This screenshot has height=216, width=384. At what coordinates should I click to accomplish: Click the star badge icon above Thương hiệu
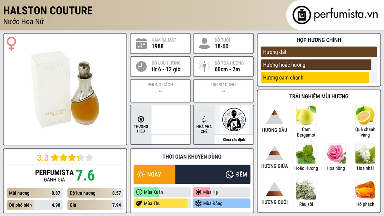141,119
